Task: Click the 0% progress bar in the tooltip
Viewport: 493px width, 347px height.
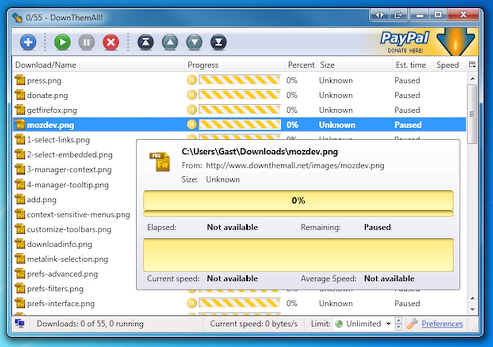Action: [299, 200]
